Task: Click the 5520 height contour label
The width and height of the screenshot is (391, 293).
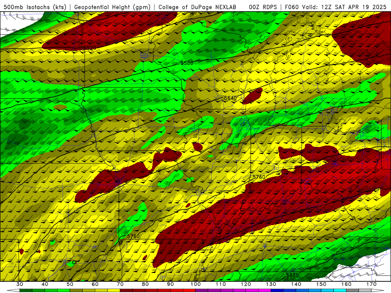Action: click(90, 48)
